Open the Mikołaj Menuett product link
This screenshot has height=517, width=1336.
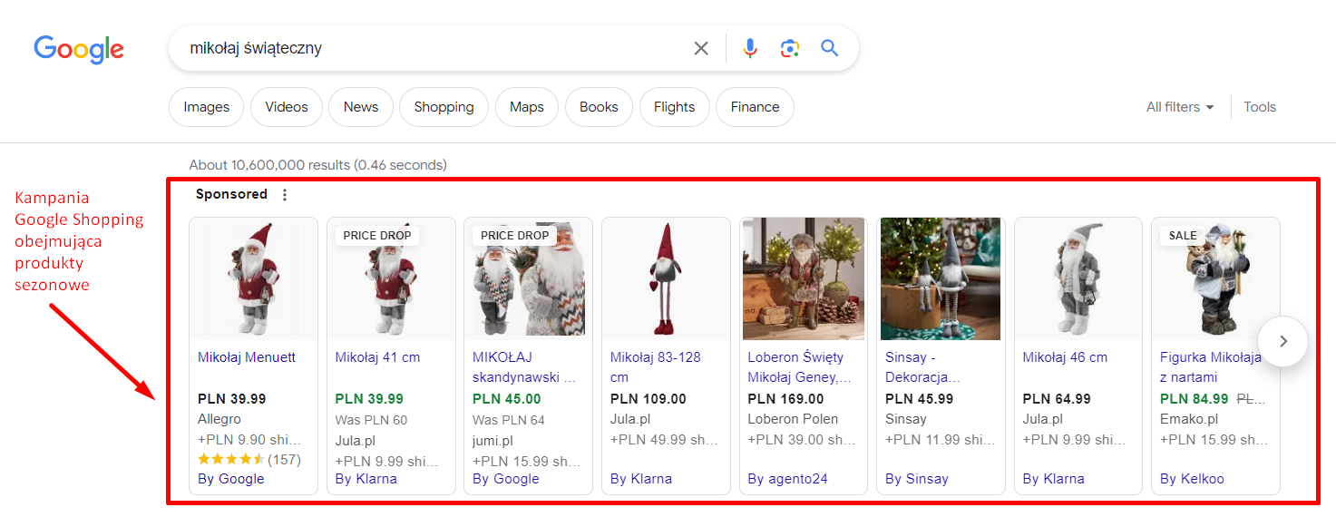[247, 357]
